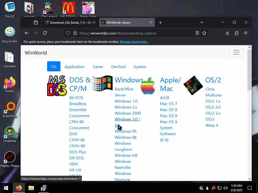The width and height of the screenshot is (258, 193).
Task: Click the rainbow Apple logo image
Action: tap(148, 86)
